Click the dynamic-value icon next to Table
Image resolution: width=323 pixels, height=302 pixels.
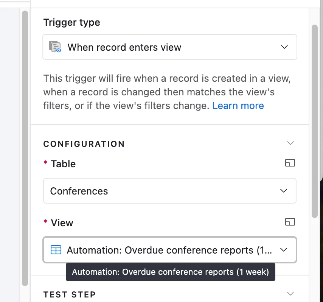290,163
